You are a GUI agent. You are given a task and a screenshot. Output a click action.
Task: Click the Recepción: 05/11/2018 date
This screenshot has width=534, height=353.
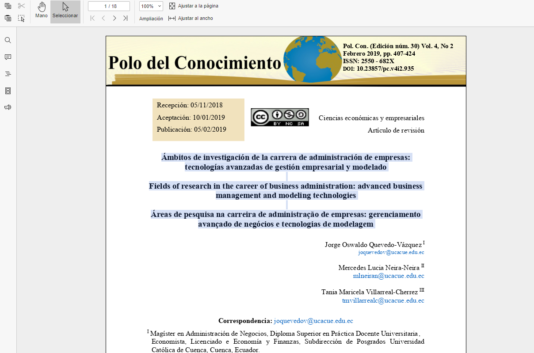coord(190,105)
